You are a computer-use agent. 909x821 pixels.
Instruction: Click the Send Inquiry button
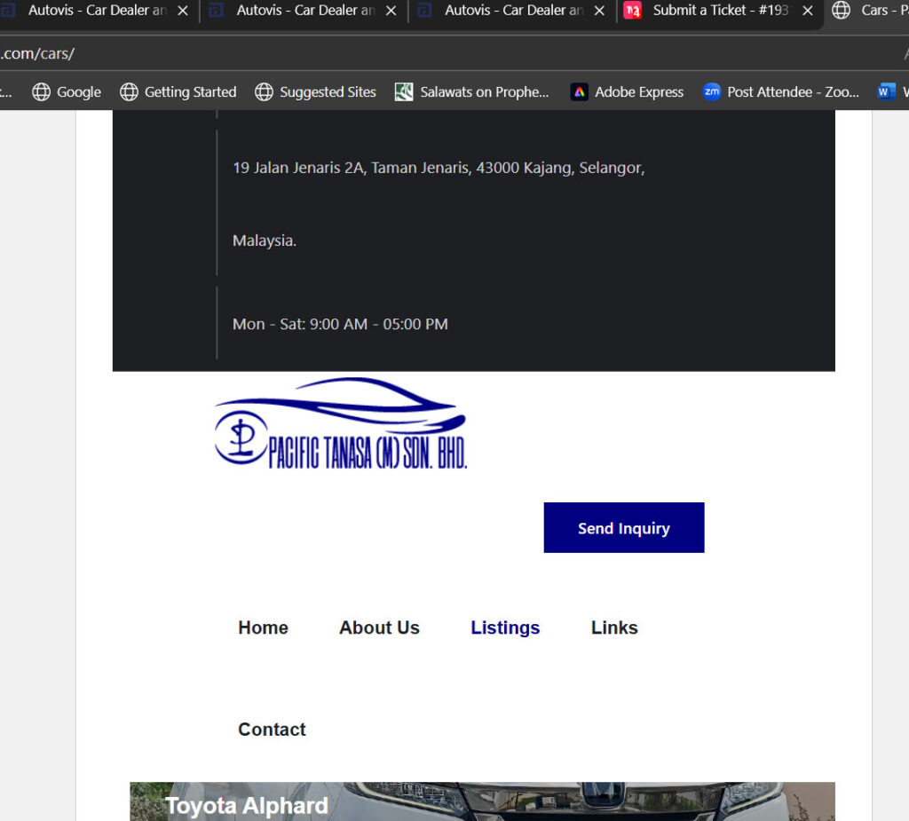coord(624,527)
